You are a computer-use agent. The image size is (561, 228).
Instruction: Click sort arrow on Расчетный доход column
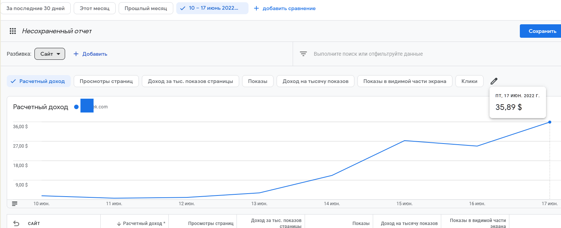tap(119, 224)
